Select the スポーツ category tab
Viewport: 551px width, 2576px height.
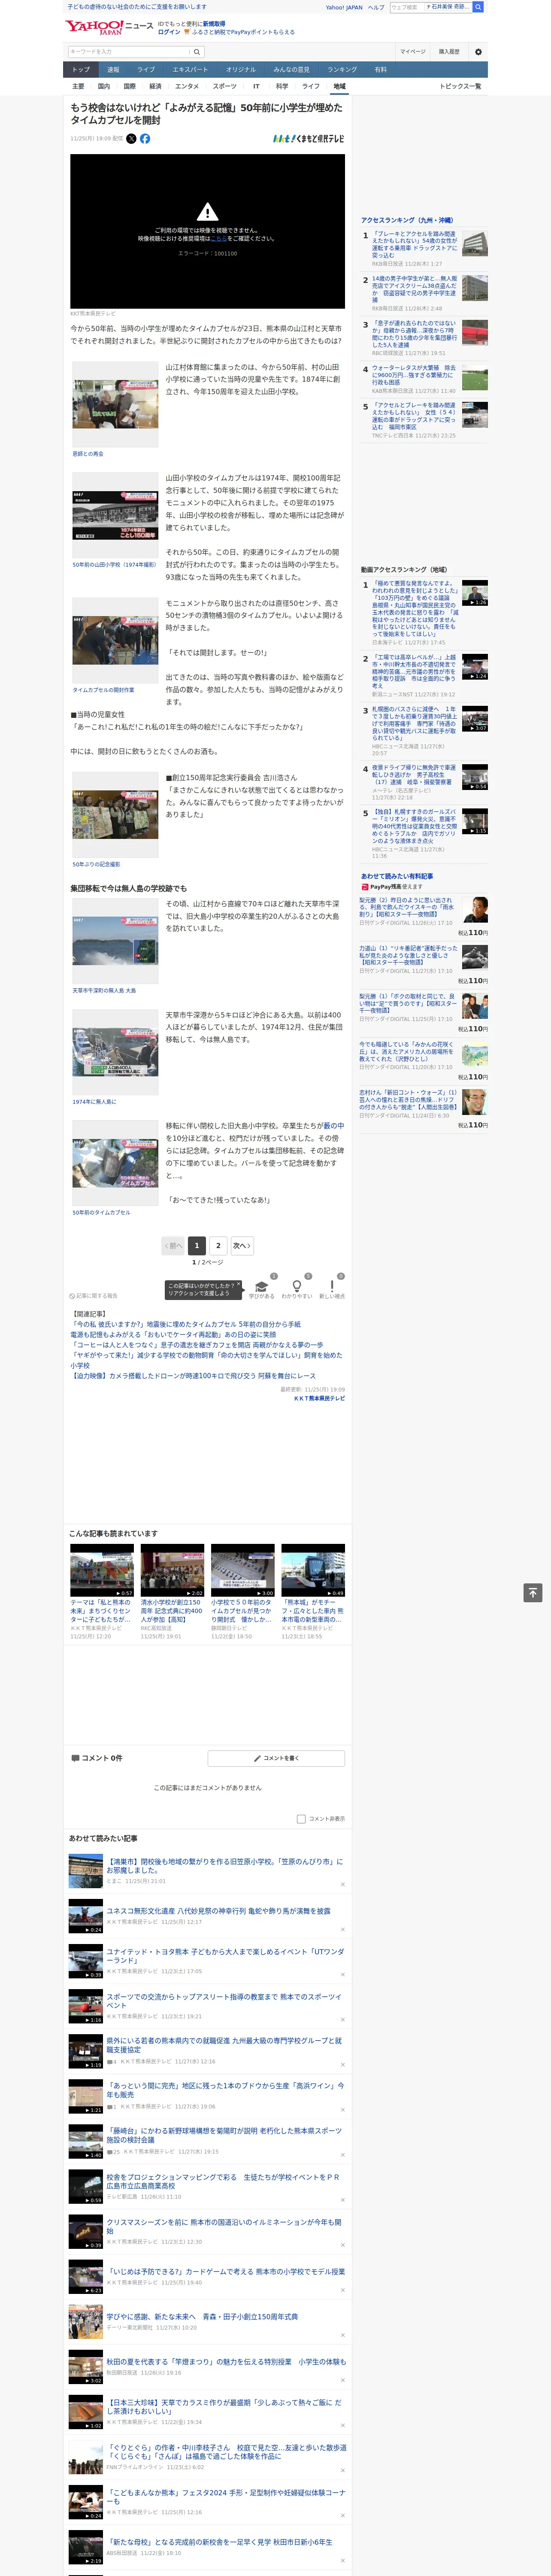pos(225,87)
